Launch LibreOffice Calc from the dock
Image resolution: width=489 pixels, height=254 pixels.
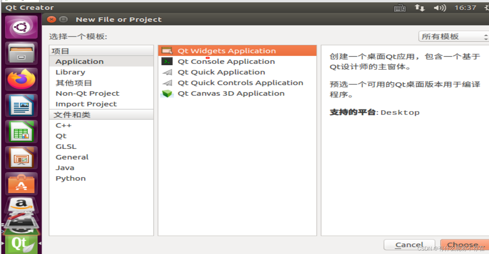tap(21, 132)
